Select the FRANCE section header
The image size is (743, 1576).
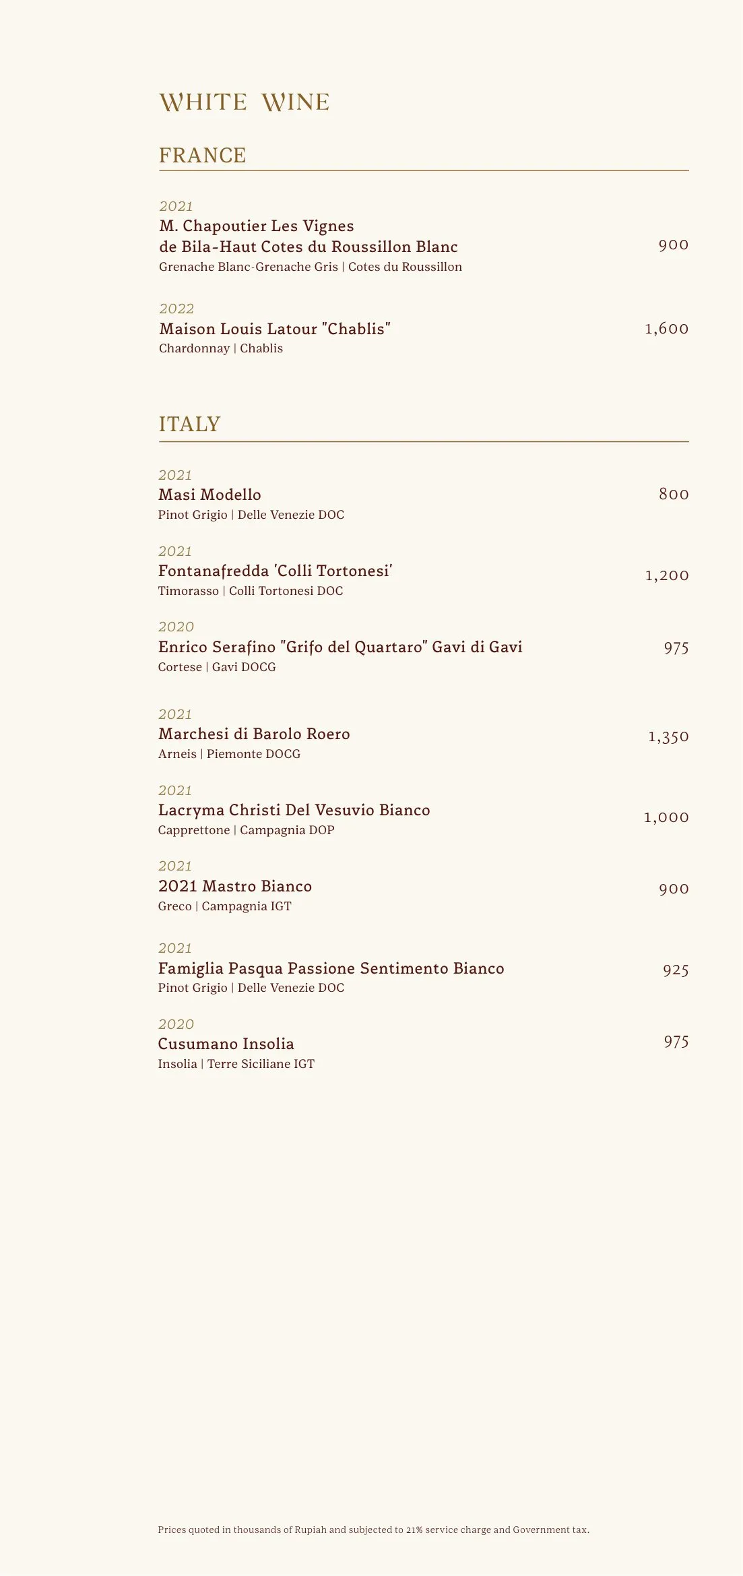(x=203, y=156)
